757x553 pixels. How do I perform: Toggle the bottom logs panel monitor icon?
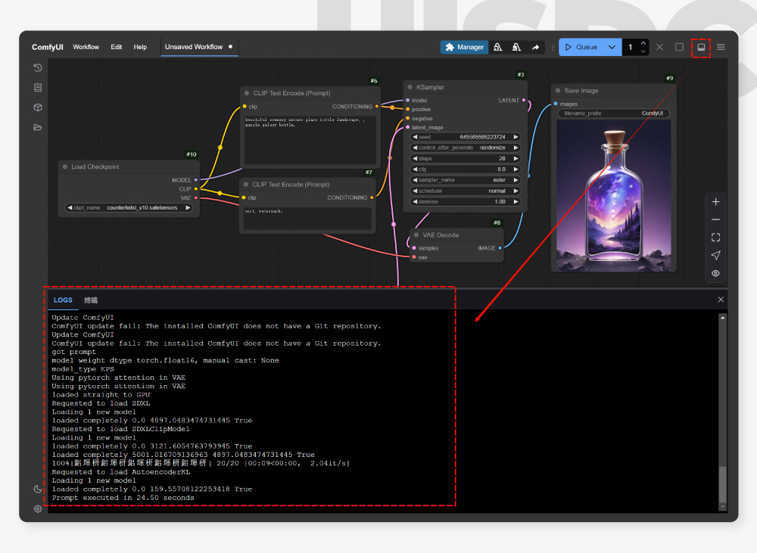702,47
